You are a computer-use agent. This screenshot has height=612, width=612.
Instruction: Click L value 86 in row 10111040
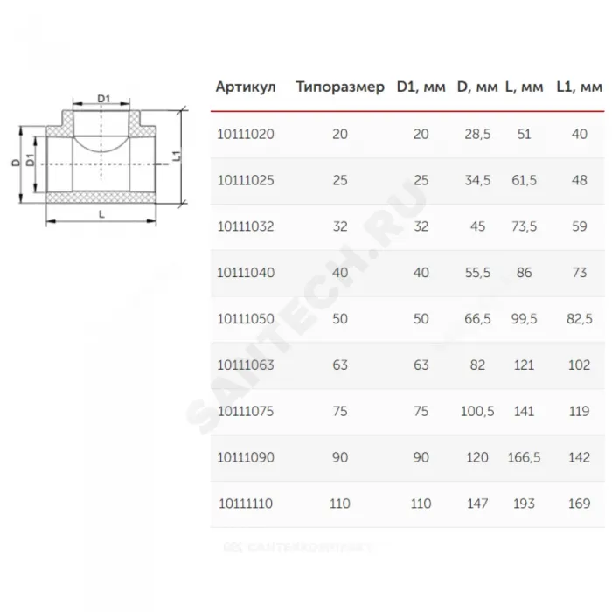525,273
